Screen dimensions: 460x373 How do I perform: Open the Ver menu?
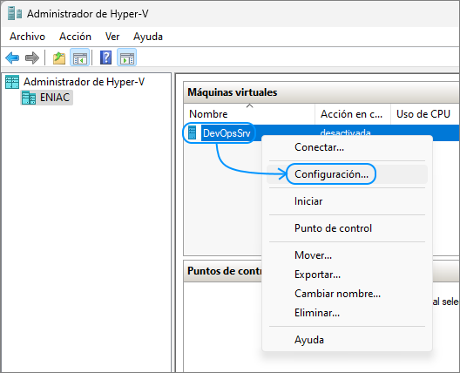point(112,37)
